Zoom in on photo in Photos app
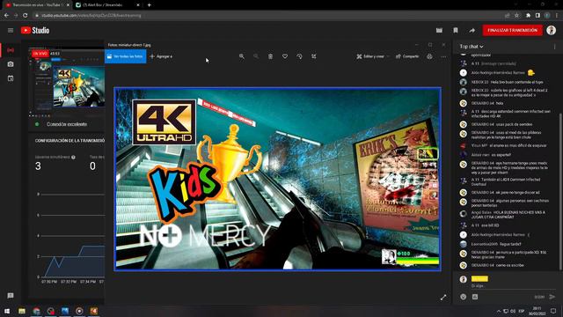Image resolution: width=563 pixels, height=317 pixels. click(x=242, y=56)
